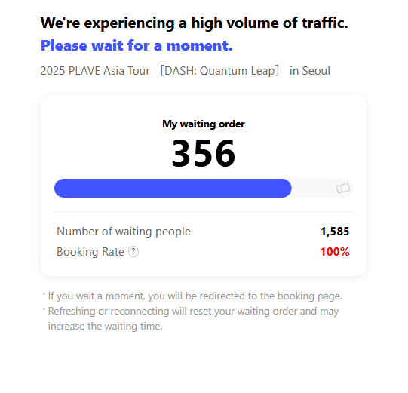Click the 1,585 waiting people count
This screenshot has width=408, height=393.
335,232
